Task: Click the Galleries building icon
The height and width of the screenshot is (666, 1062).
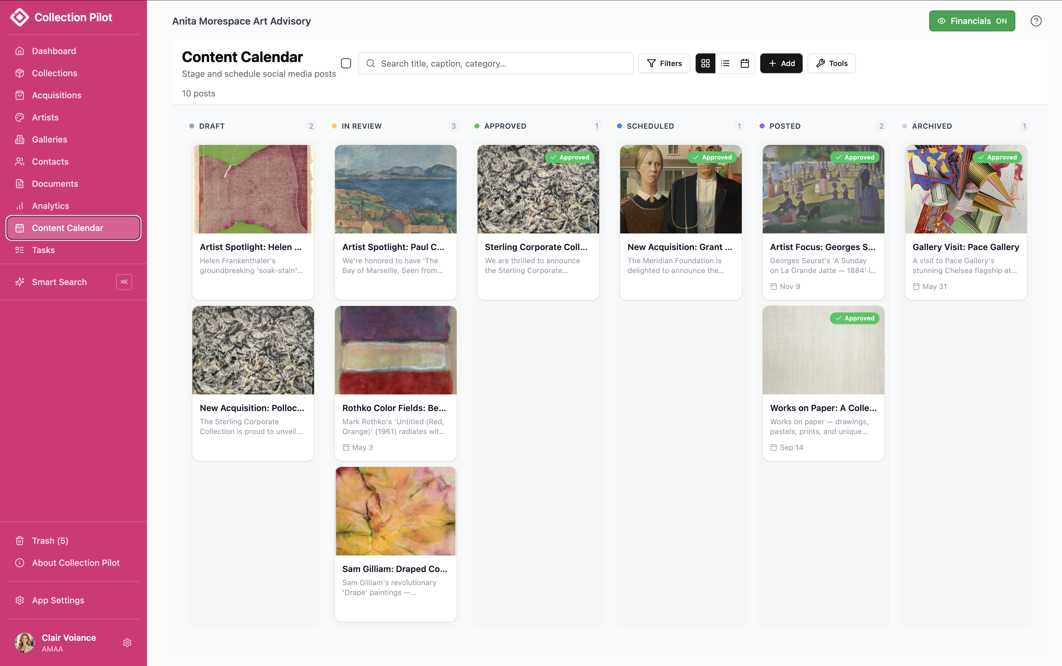Action: tap(20, 140)
